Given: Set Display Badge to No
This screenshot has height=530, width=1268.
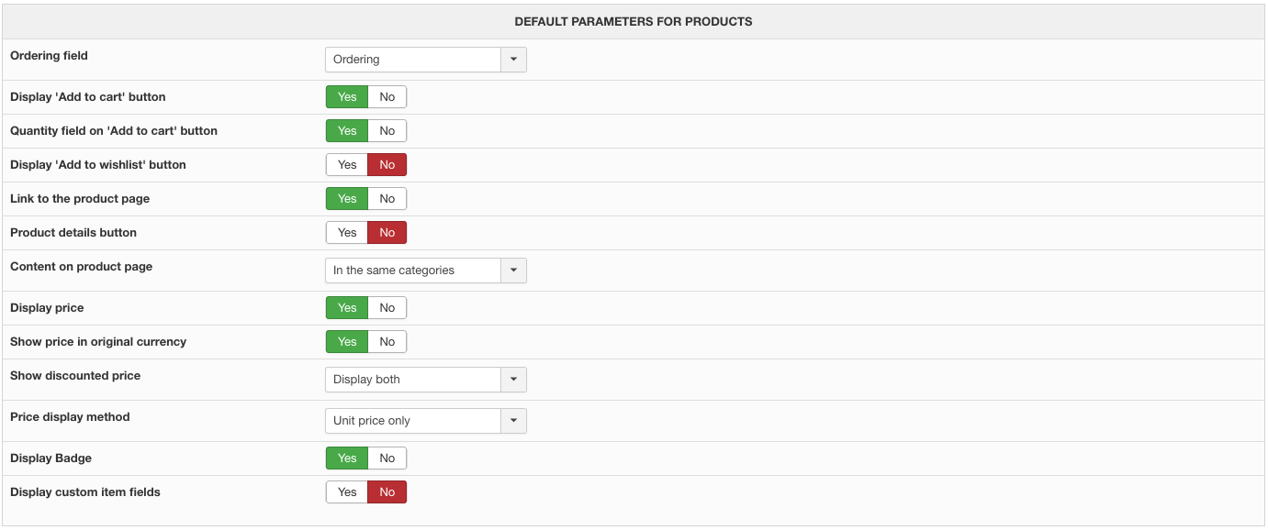Looking at the screenshot, I should [x=387, y=458].
